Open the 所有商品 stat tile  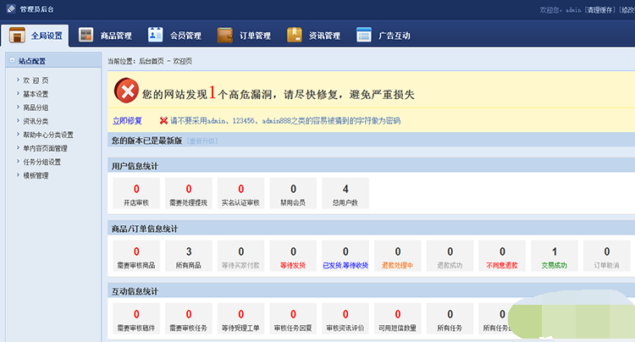click(x=188, y=256)
